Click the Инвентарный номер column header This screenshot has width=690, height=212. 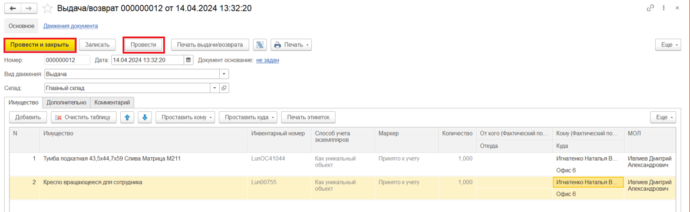[279, 140]
